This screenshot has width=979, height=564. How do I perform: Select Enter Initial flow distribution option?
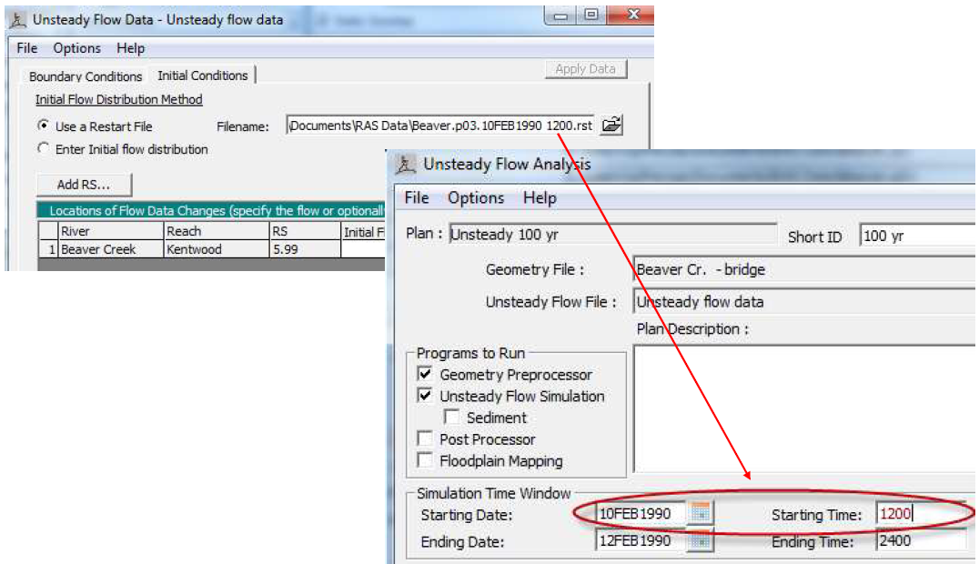[43, 149]
